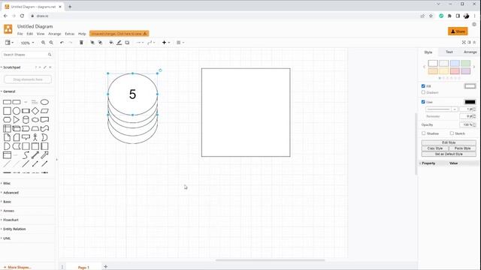Apply the red style preset swatch

pos(455,71)
